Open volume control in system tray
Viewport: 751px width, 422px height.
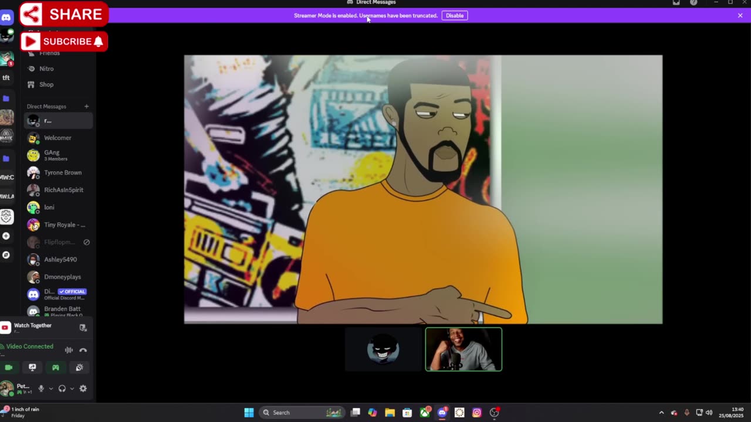[709, 413]
